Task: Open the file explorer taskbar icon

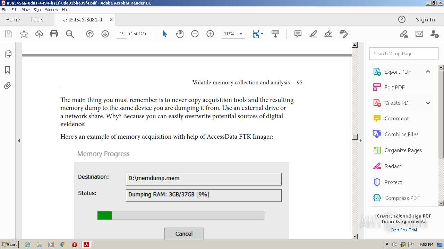Action: (x=39, y=245)
